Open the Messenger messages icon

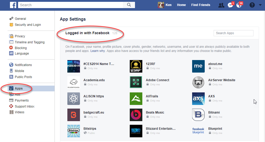click(x=230, y=5)
